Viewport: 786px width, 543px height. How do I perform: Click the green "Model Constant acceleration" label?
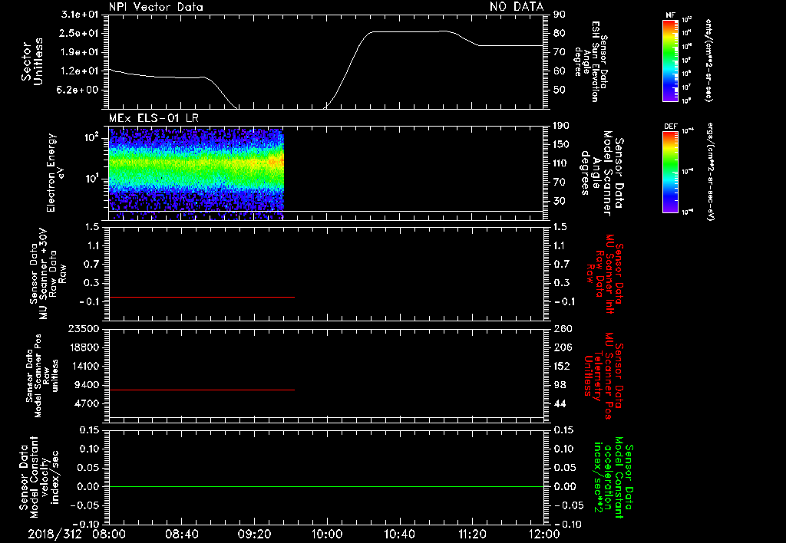tap(613, 479)
